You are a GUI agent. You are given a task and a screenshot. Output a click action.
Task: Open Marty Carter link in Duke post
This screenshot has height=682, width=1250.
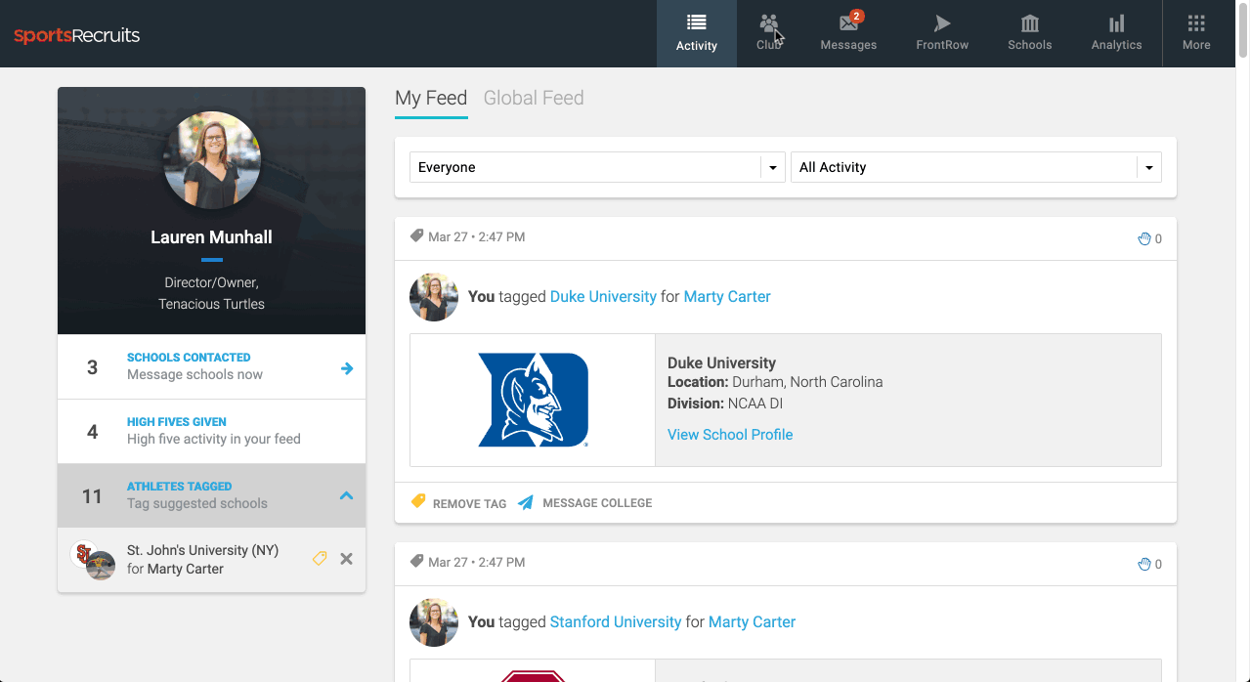[x=727, y=296]
